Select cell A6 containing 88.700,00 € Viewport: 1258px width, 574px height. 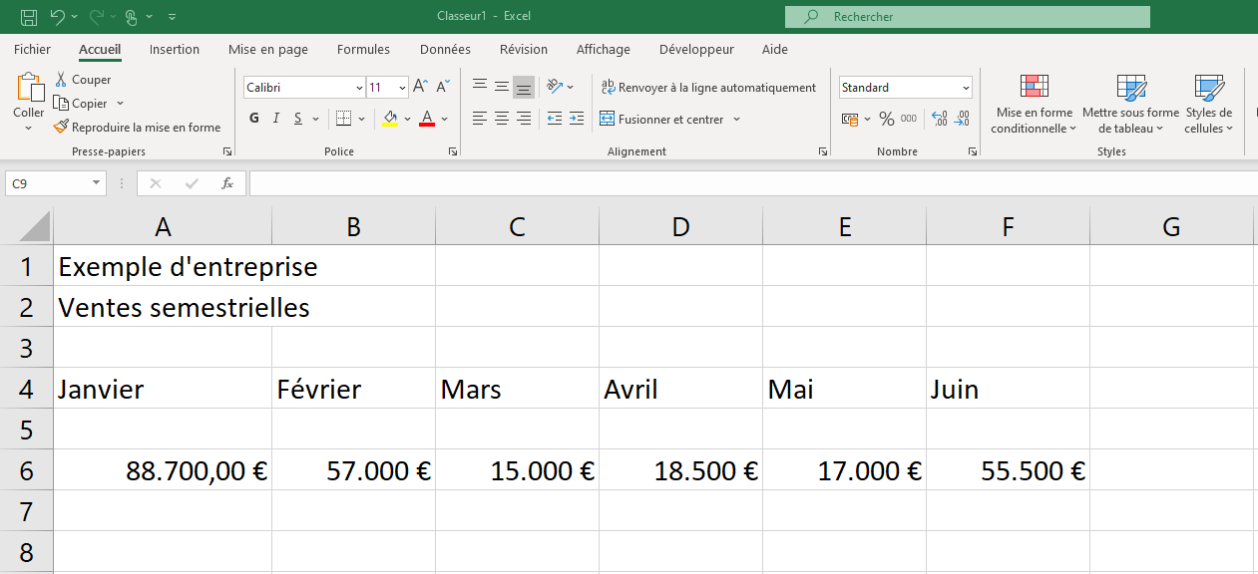coord(163,470)
